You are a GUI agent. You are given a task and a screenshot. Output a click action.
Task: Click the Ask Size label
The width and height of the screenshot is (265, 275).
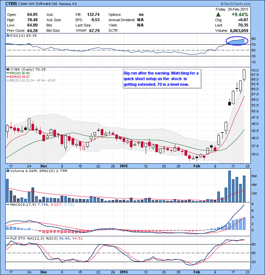tap(54, 20)
